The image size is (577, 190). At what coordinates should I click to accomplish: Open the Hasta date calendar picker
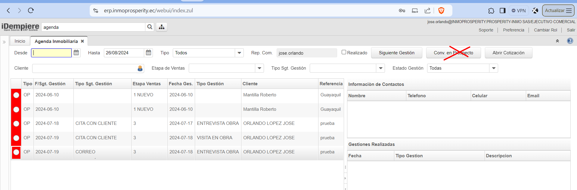coord(148,53)
